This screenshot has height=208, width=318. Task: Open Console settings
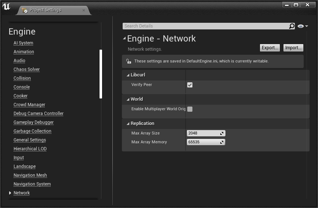coord(22,87)
